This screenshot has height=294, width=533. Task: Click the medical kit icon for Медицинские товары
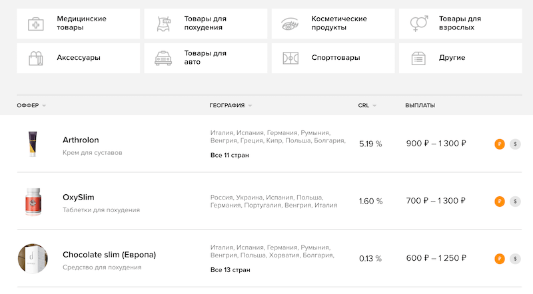(x=35, y=24)
